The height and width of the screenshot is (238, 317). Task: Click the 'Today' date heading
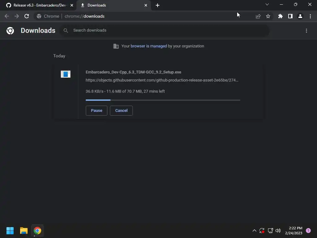(x=59, y=56)
